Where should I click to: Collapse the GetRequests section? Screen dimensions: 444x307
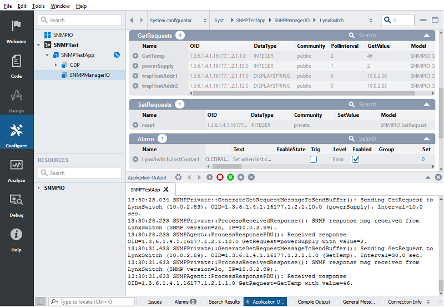coord(426,36)
